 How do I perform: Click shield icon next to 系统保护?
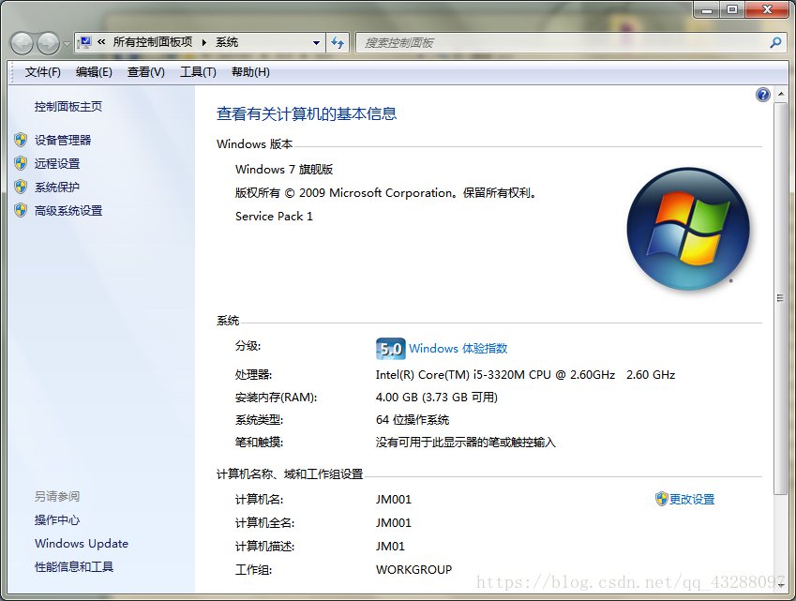coord(21,187)
